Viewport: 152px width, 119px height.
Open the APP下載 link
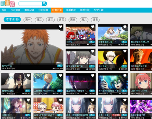pos(99,10)
